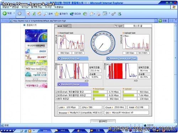Open the Korea Internet Exchange banner
Viewport: 178px width, 133px height.
tap(36, 80)
